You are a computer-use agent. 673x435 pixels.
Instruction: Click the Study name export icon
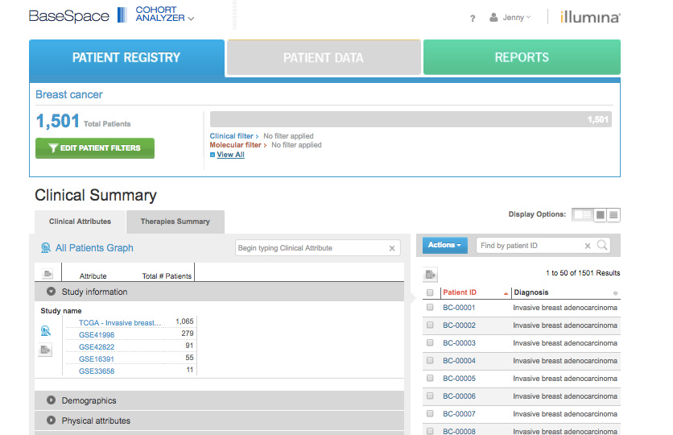[46, 350]
